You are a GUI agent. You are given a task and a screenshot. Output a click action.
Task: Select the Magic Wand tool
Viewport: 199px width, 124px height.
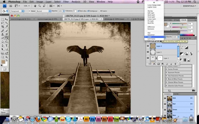point(7,23)
